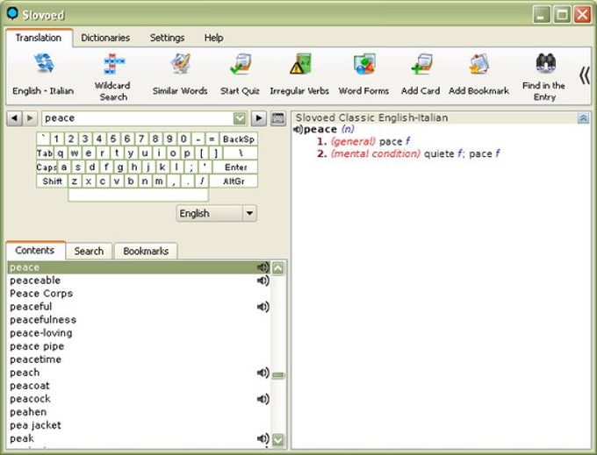Click the 'quiete' translation in entry
Screen dimensions: 597x455
[439, 154]
